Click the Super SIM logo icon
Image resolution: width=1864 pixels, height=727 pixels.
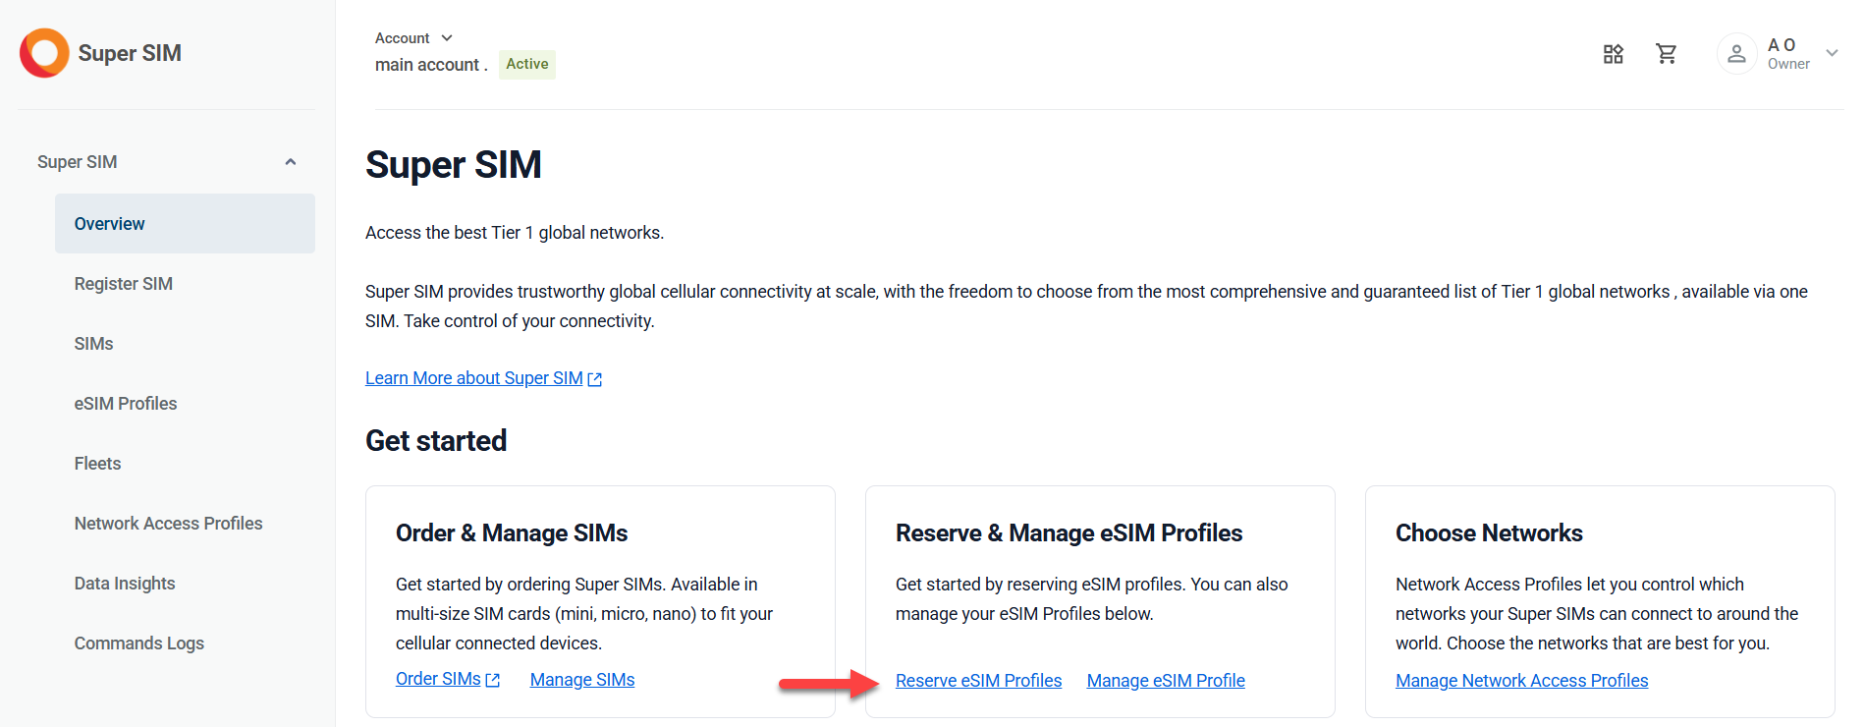click(44, 53)
